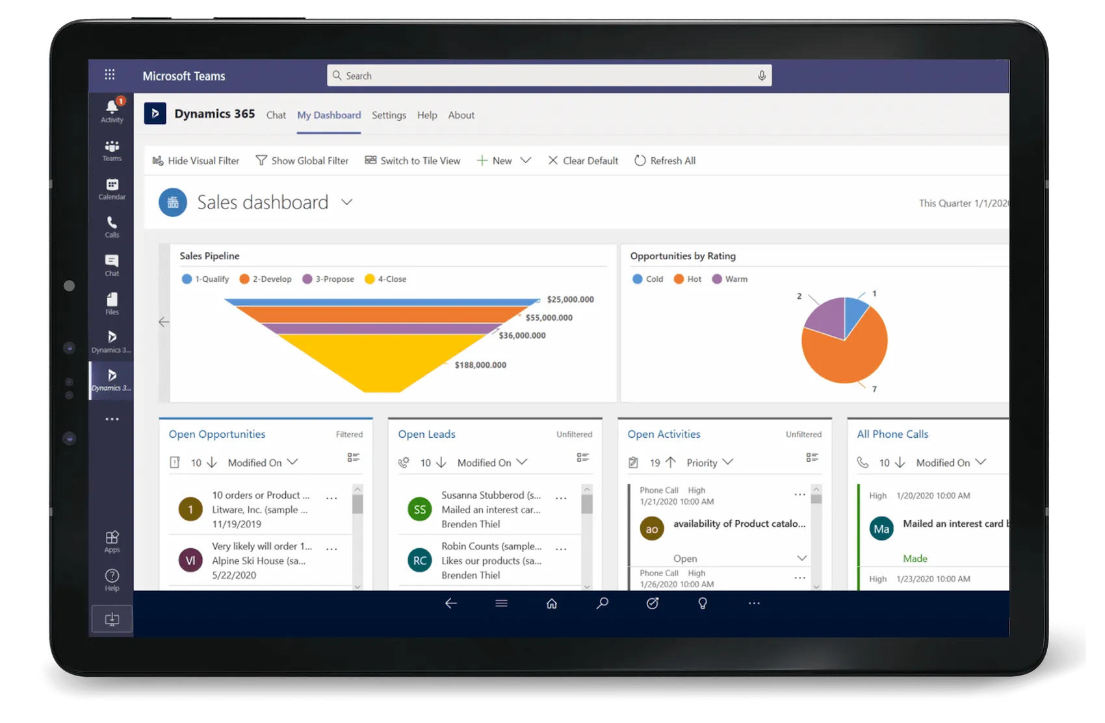Expand the Sales dashboard selector chevron
The height and width of the screenshot is (723, 1105).
pyautogui.click(x=347, y=202)
